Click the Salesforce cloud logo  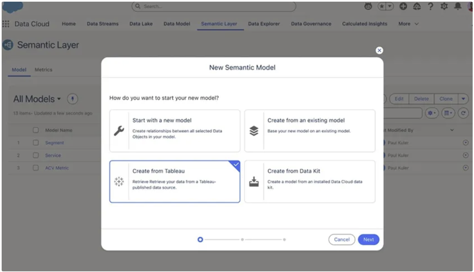[13, 7]
